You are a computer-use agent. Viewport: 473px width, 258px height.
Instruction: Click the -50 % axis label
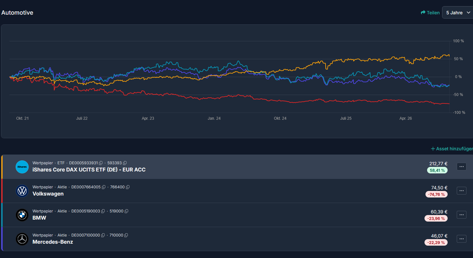pos(458,95)
